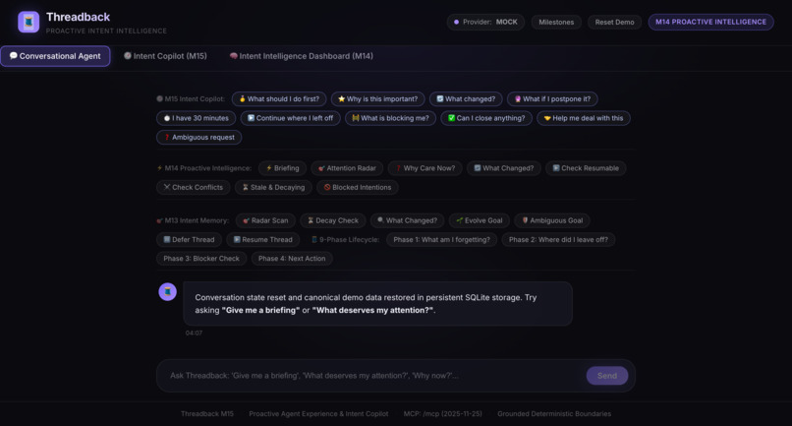Click 'What is blocking me?' chip
The width and height of the screenshot is (792, 426).
pos(390,118)
